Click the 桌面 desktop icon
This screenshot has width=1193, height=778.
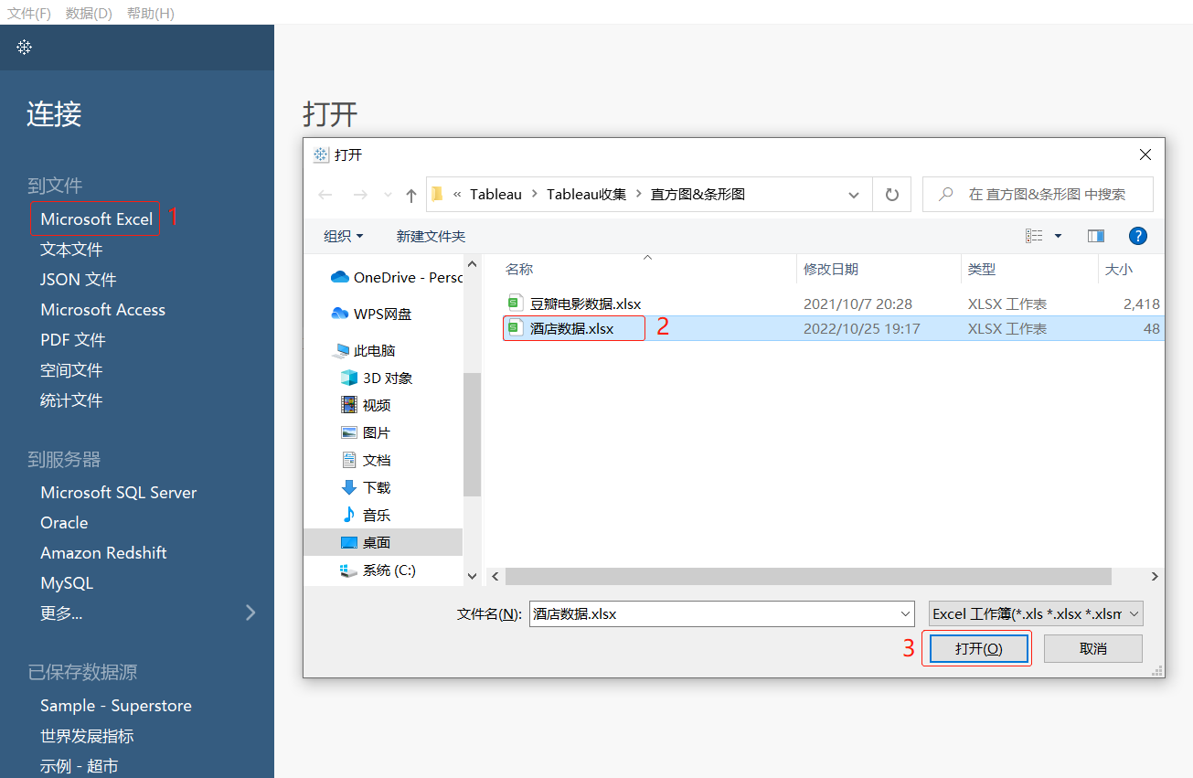point(349,542)
